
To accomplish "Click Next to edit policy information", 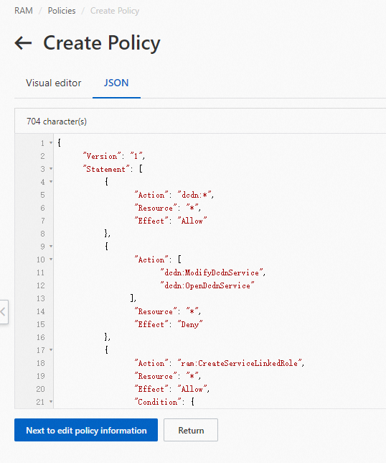I will 86,430.
